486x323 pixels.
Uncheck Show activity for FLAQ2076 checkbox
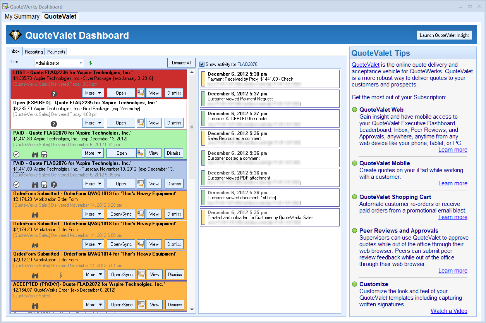(x=202, y=64)
